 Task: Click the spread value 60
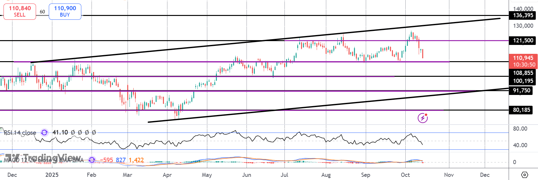pyautogui.click(x=42, y=12)
